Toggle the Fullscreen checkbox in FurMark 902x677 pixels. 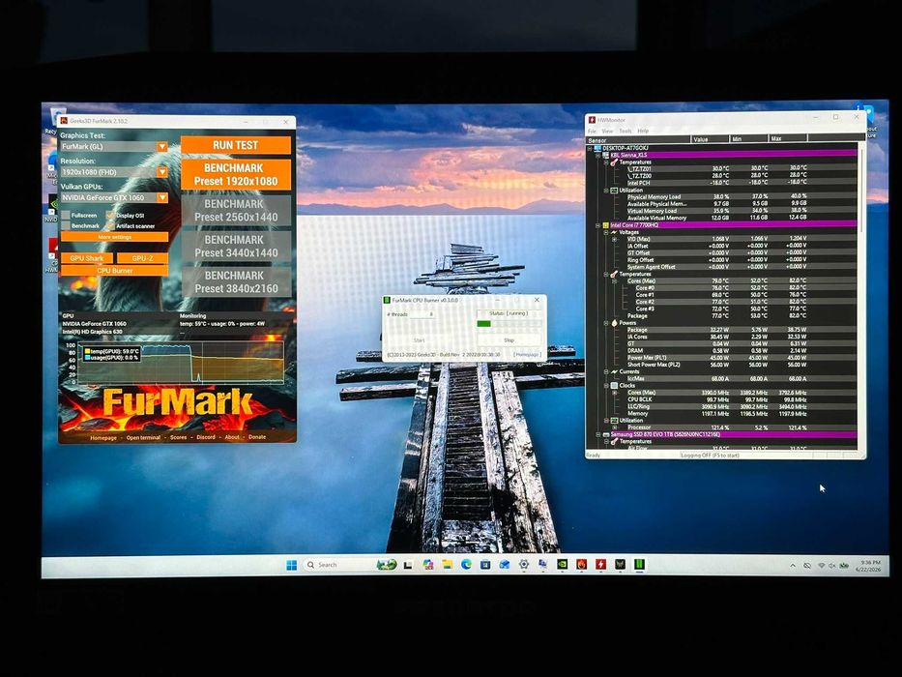pyautogui.click(x=66, y=216)
